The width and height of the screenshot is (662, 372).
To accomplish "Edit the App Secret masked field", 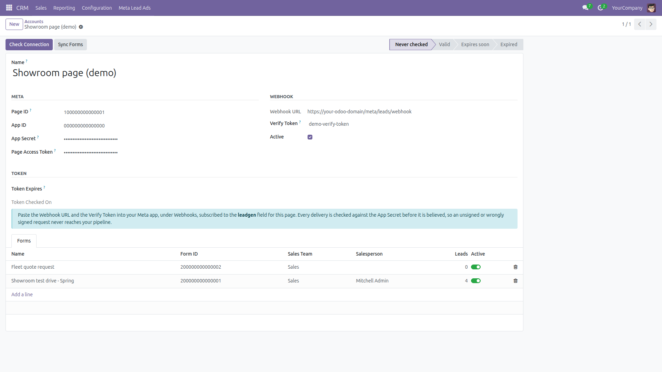I will coord(161,139).
